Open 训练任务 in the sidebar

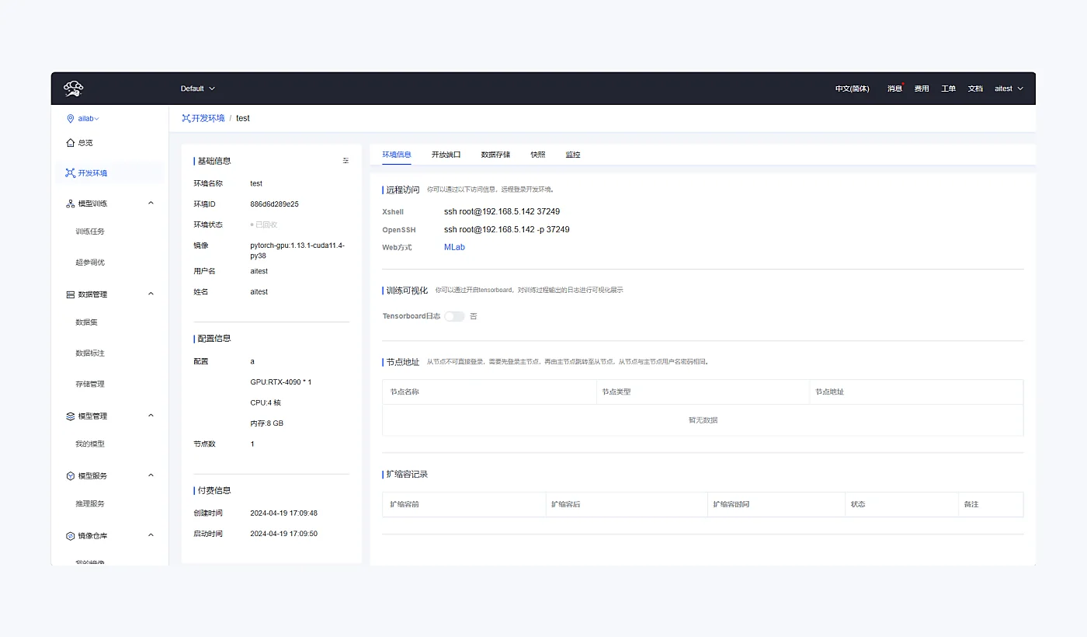[x=90, y=231]
